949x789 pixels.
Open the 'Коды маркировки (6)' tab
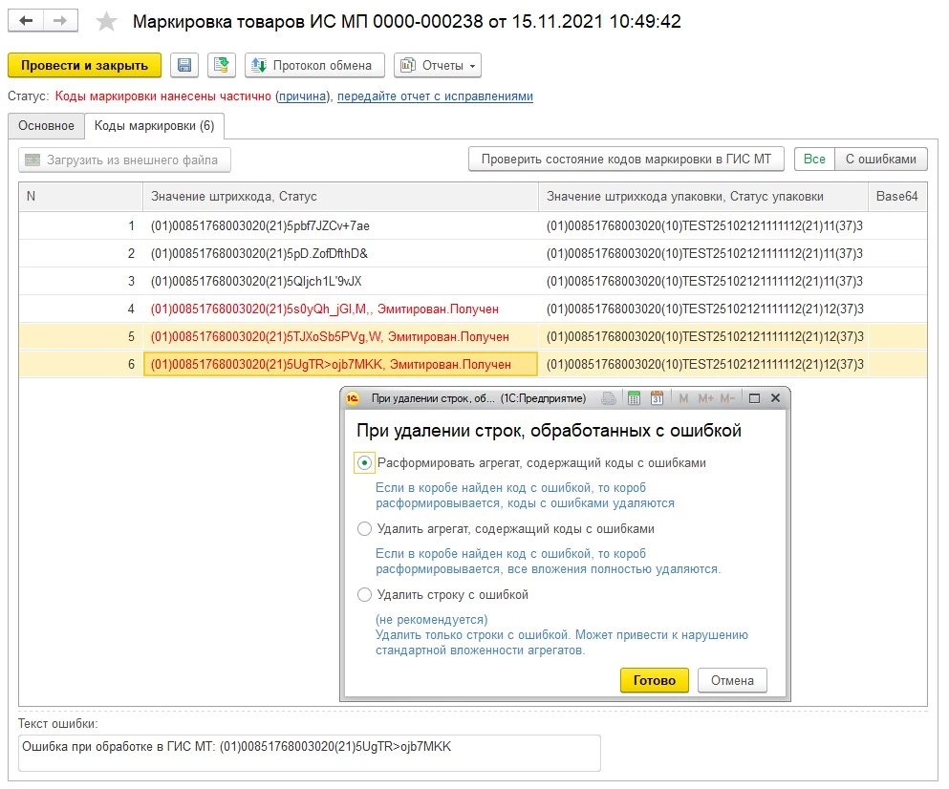pyautogui.click(x=154, y=126)
